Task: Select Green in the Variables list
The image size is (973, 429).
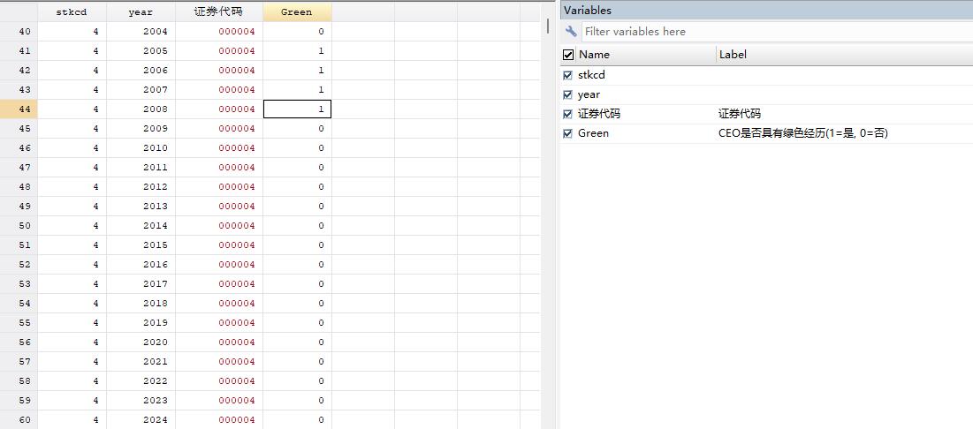Action: coord(594,133)
